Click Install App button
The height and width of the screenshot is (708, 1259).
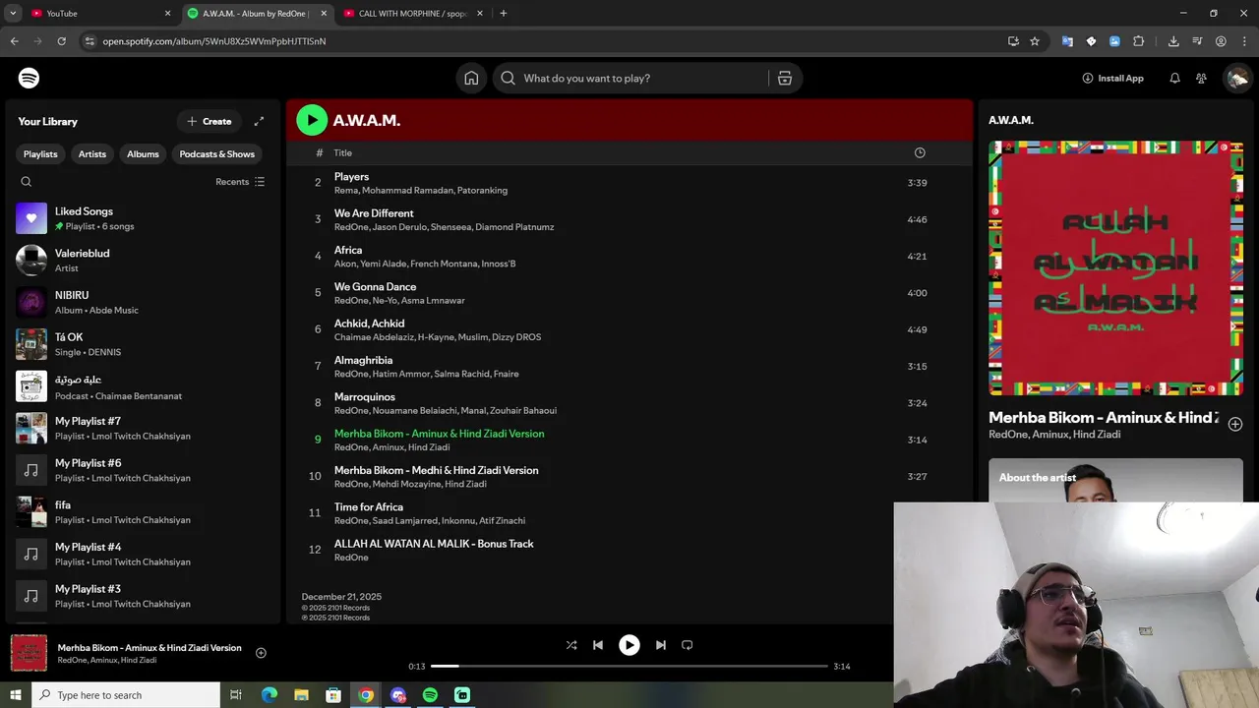point(1112,78)
